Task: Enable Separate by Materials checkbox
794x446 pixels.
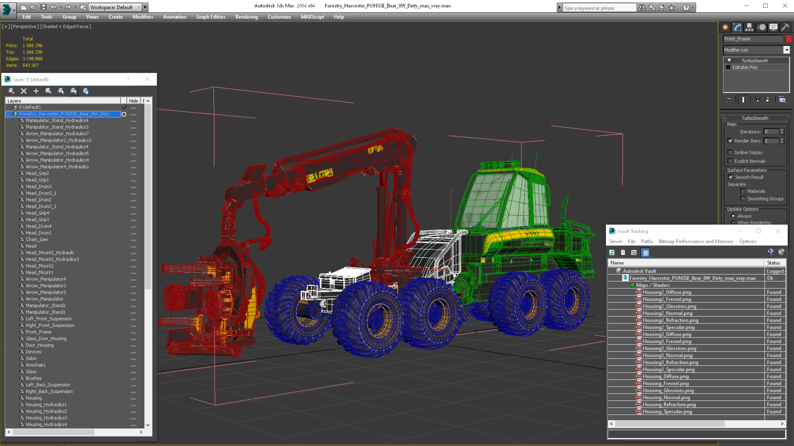Action: click(x=743, y=191)
